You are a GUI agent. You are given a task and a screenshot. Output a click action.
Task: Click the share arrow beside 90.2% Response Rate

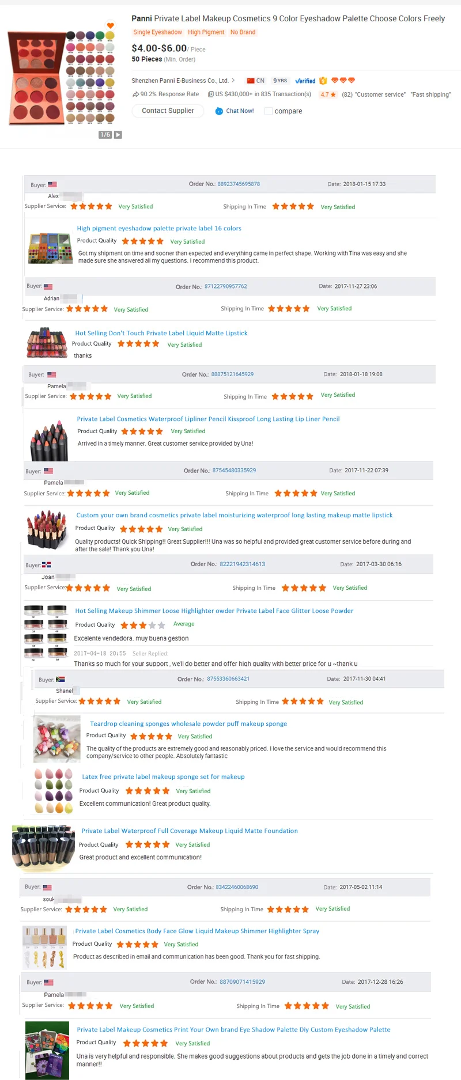(x=135, y=94)
